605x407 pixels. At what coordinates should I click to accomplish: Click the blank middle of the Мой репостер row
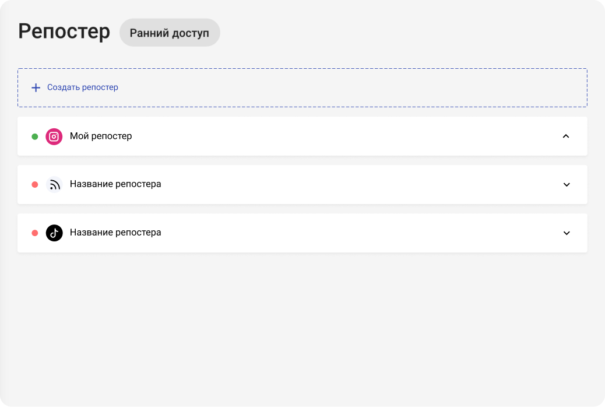pos(350,136)
